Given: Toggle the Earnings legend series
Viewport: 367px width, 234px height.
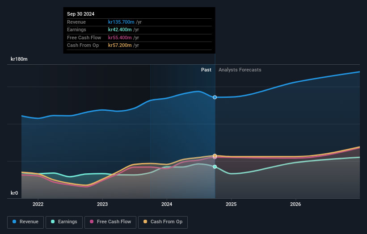Looking at the screenshot, I should coord(64,222).
